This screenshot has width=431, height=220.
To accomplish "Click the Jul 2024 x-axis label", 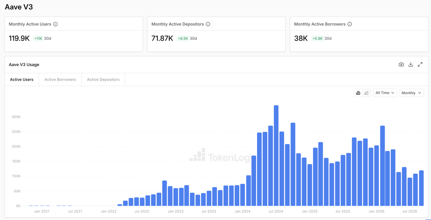I will point(276,211).
